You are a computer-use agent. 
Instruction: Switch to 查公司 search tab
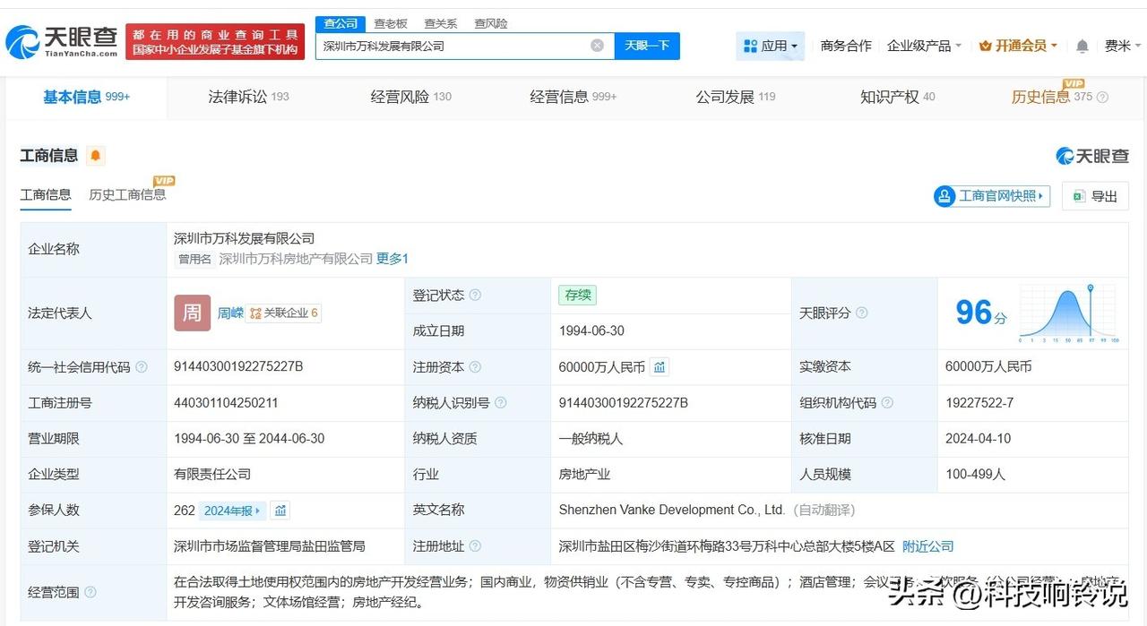click(x=341, y=23)
